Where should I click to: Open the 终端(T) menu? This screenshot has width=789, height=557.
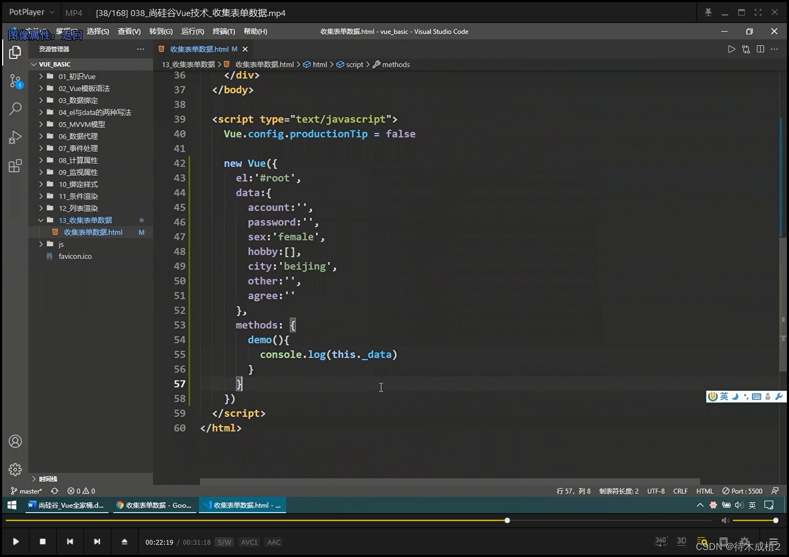coord(224,32)
